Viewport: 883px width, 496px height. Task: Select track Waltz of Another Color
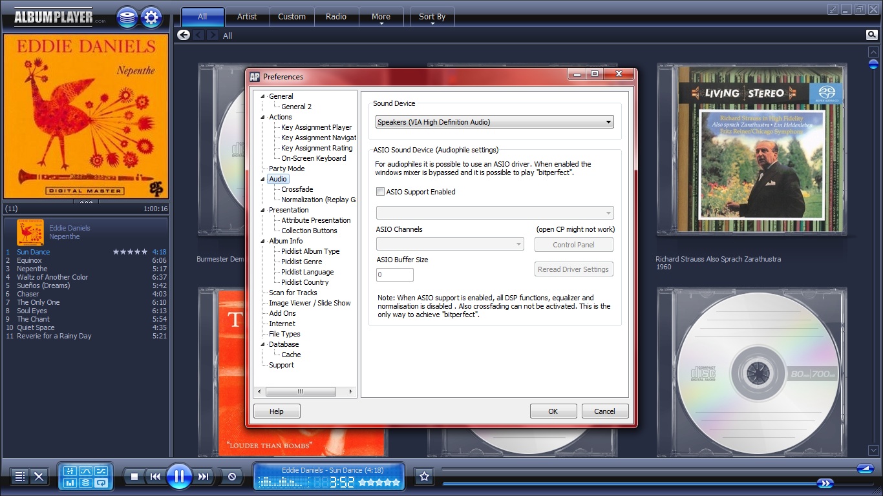click(86, 277)
